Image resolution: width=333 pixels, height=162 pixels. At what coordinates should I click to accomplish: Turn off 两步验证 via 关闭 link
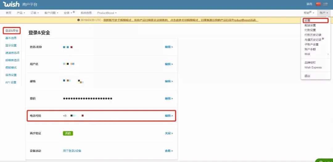pyautogui.click(x=169, y=133)
